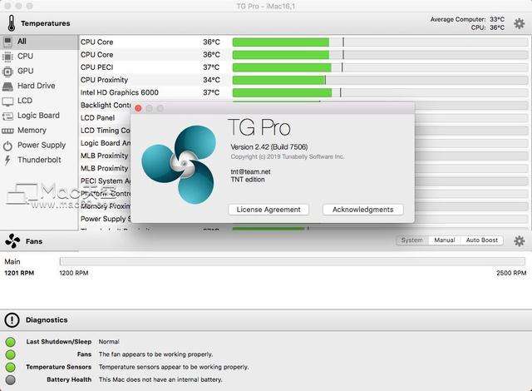Select the Power Supply category label

tap(42, 146)
